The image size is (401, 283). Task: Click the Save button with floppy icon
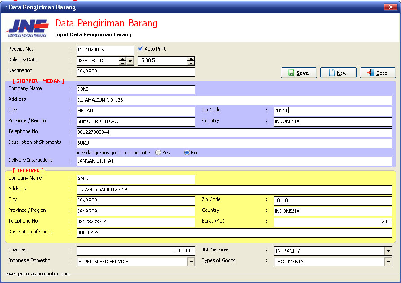coord(299,73)
